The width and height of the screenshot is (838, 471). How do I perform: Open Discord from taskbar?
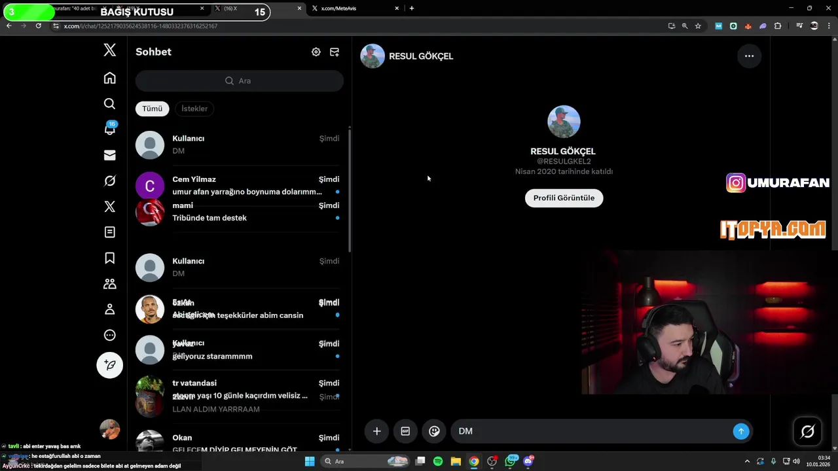(528, 461)
